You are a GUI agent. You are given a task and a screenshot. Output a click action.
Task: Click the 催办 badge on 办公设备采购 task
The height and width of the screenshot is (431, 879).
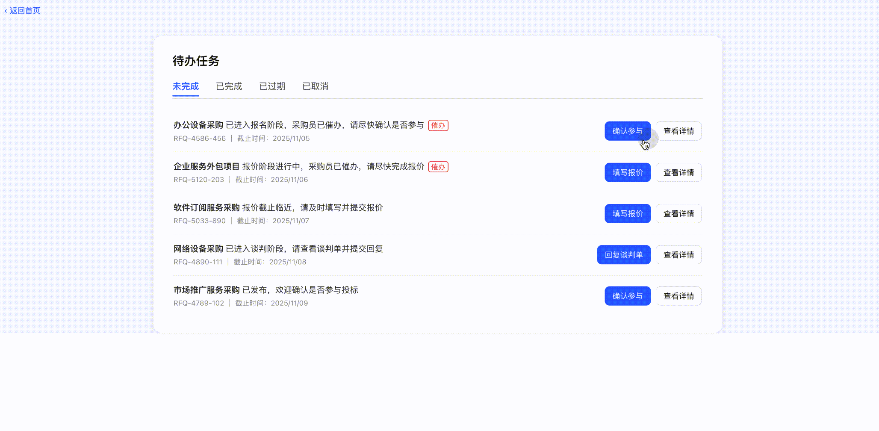pos(438,125)
